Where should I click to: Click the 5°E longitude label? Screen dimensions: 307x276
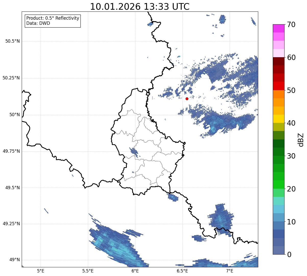(x=41, y=271)
